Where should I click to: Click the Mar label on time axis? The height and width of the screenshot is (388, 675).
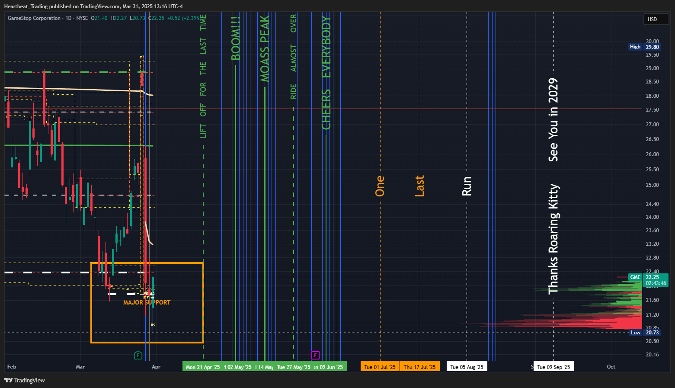tap(80, 367)
